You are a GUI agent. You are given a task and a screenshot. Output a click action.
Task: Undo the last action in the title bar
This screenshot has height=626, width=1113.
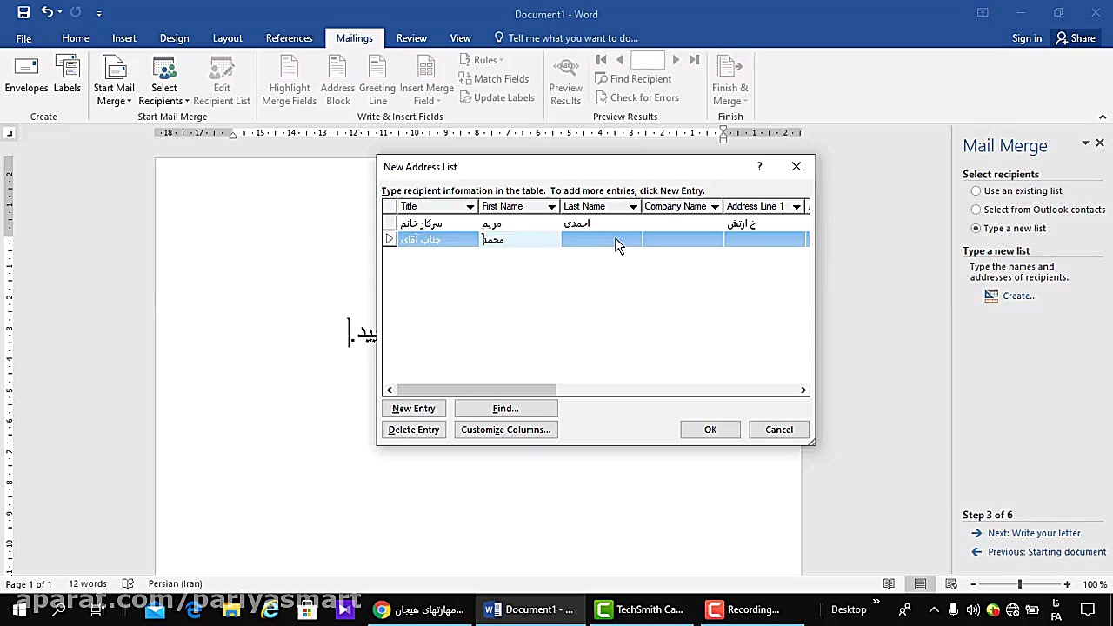[47, 13]
